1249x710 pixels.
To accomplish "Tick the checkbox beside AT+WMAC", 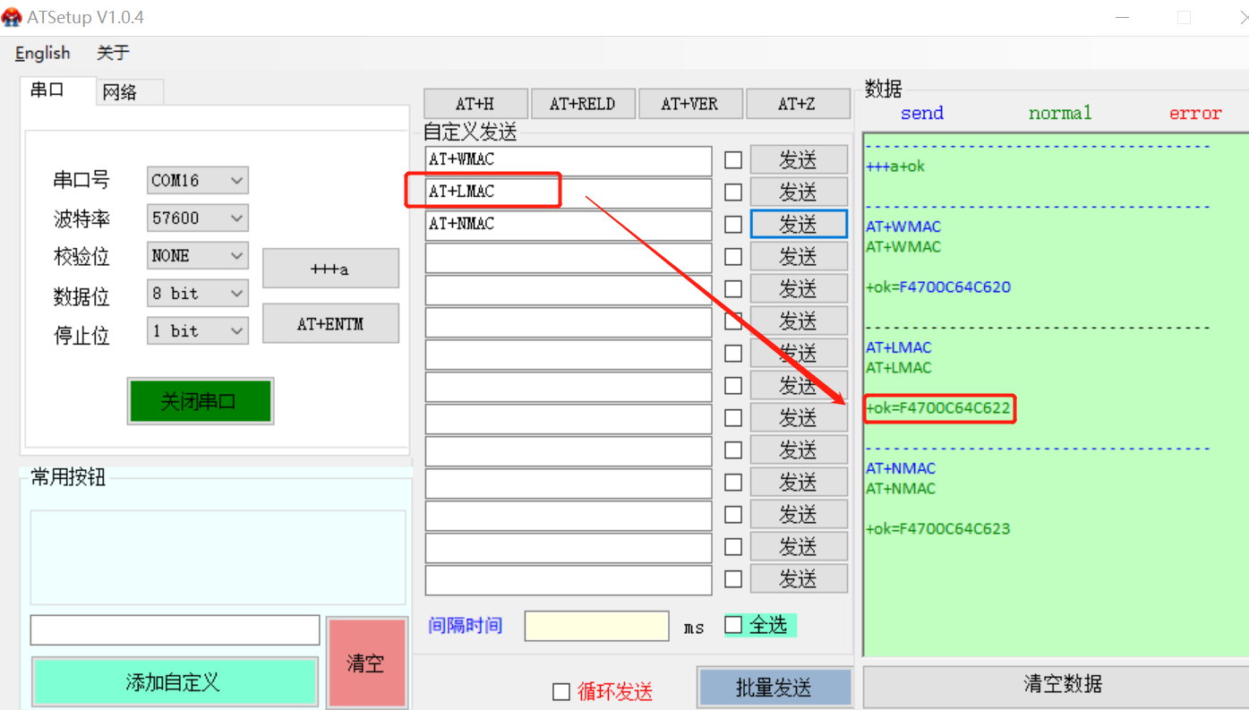I will [733, 160].
